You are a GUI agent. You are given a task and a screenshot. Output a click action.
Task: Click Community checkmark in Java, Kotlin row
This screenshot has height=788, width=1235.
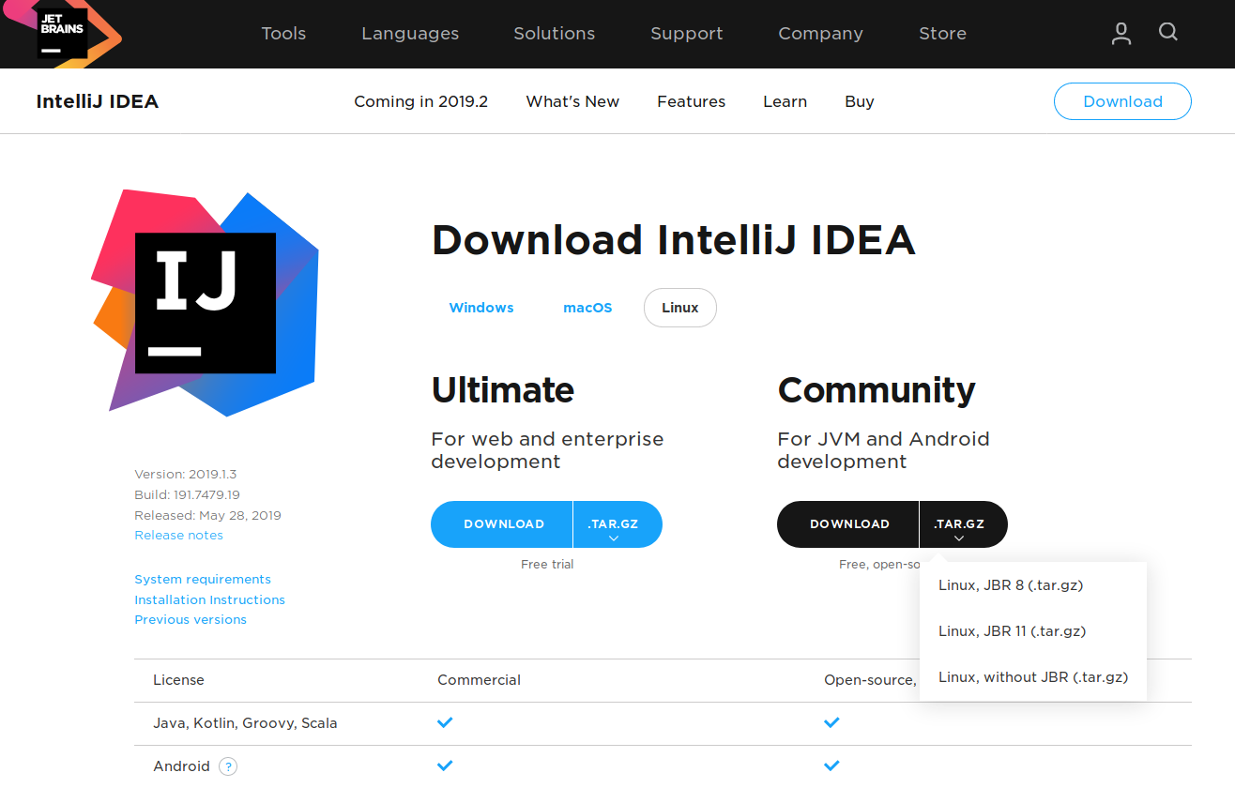pyautogui.click(x=831, y=722)
